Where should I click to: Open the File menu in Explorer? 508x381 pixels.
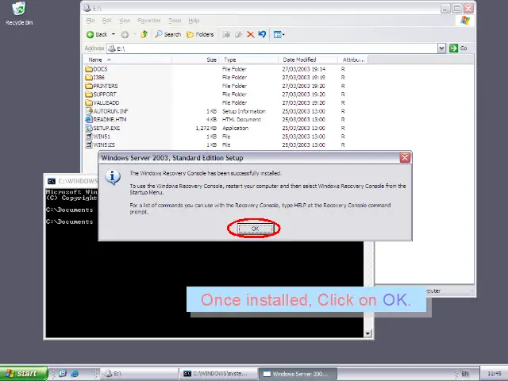pyautogui.click(x=90, y=21)
